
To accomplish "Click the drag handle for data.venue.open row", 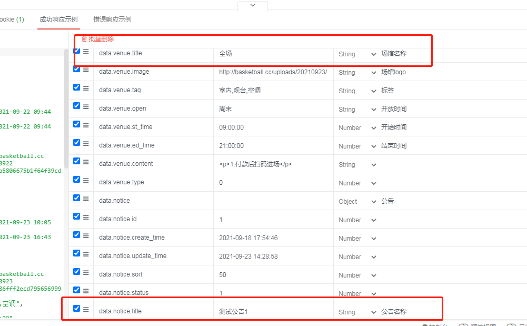I will pyautogui.click(x=86, y=107).
